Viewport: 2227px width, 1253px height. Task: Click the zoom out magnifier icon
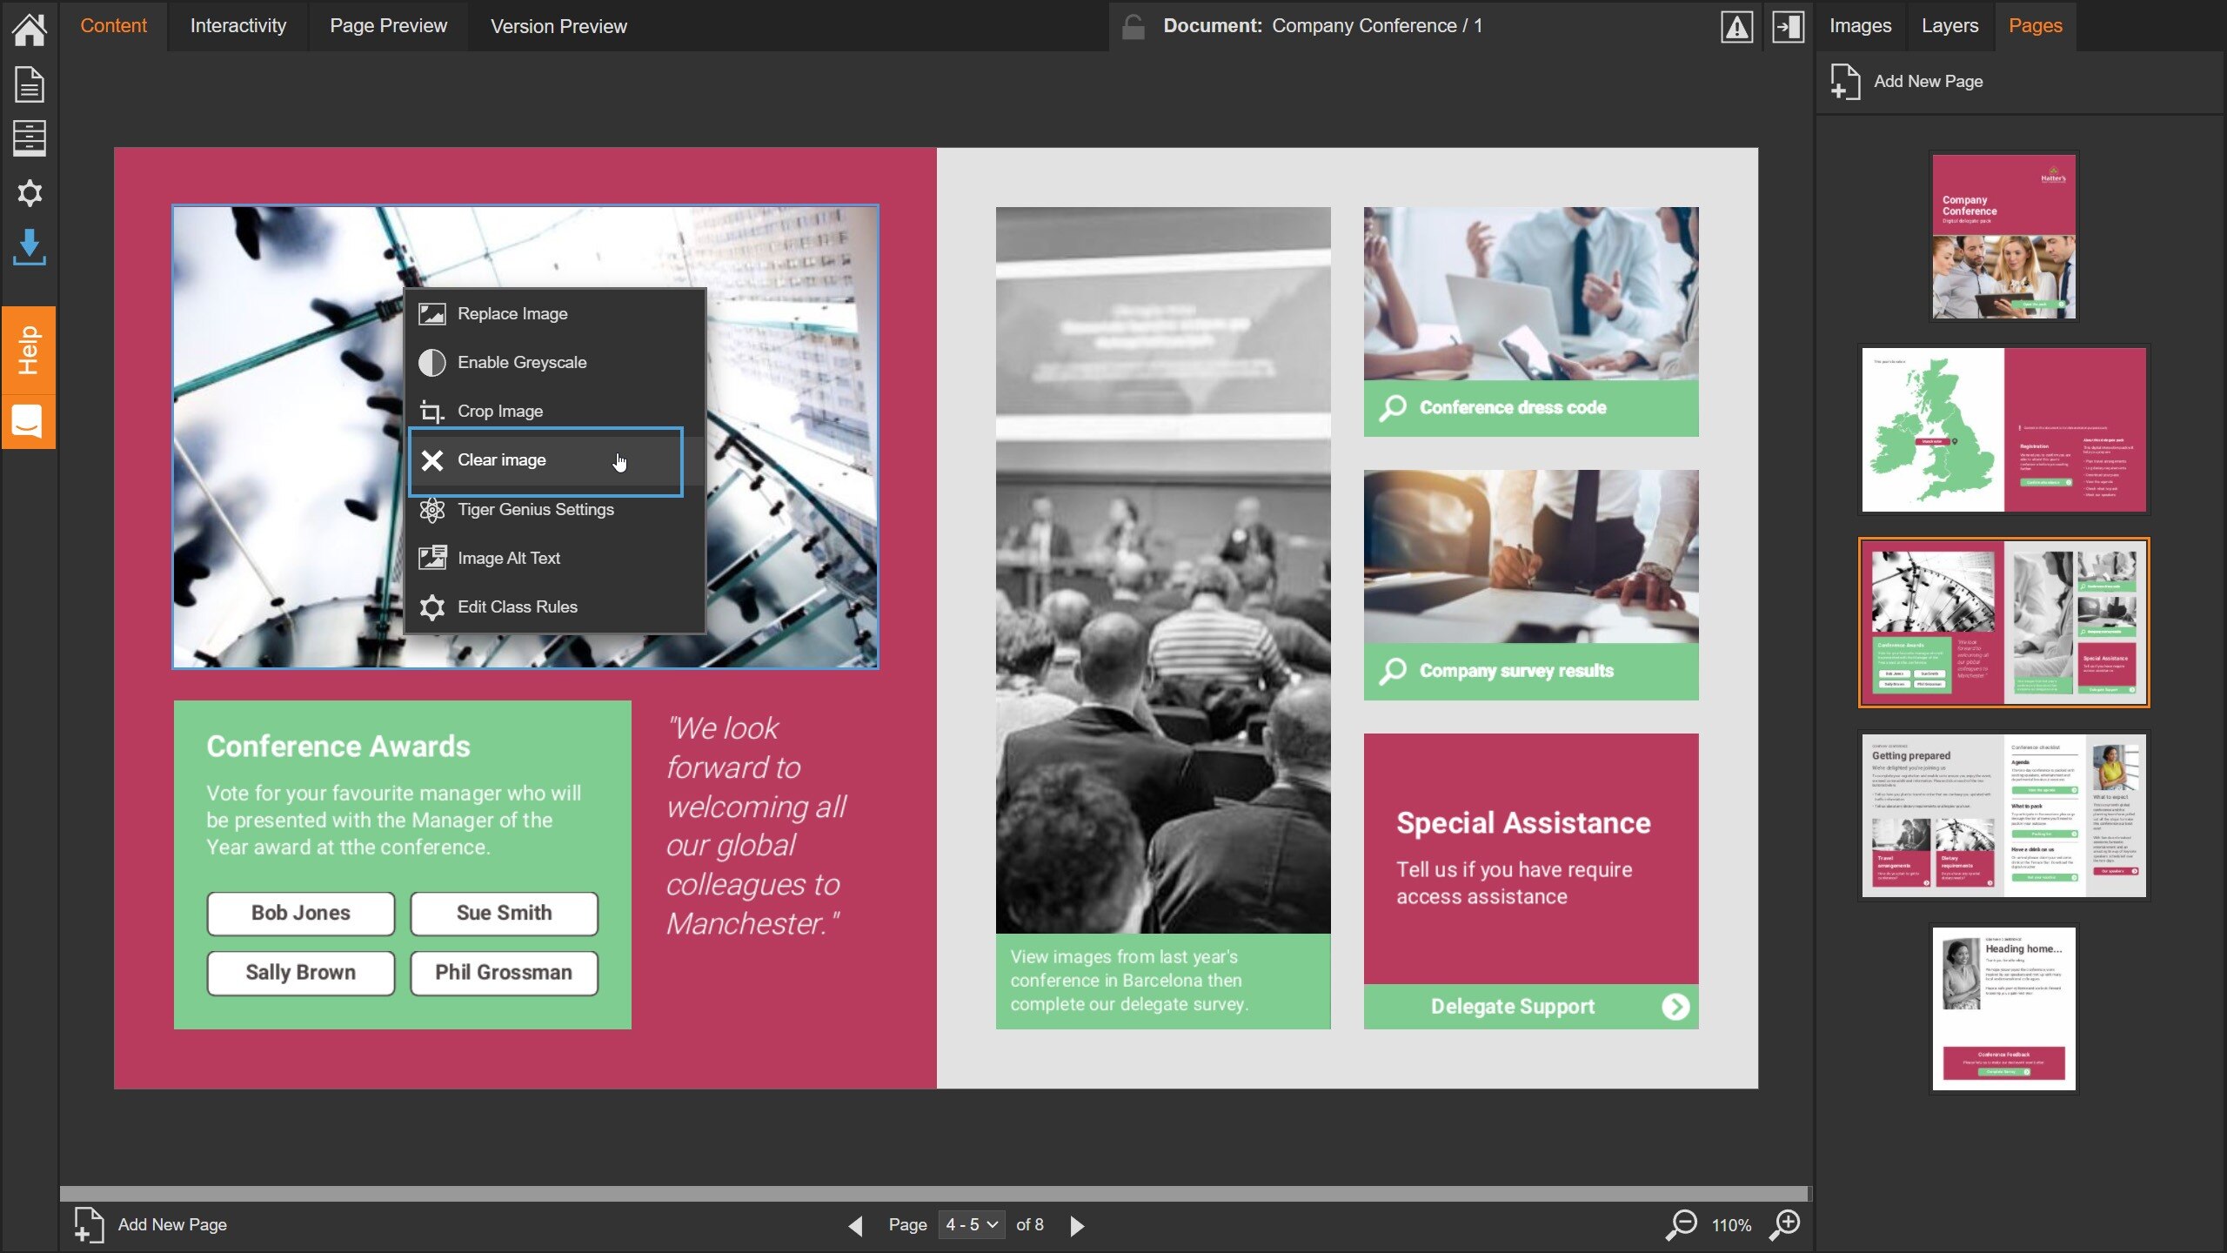1682,1224
